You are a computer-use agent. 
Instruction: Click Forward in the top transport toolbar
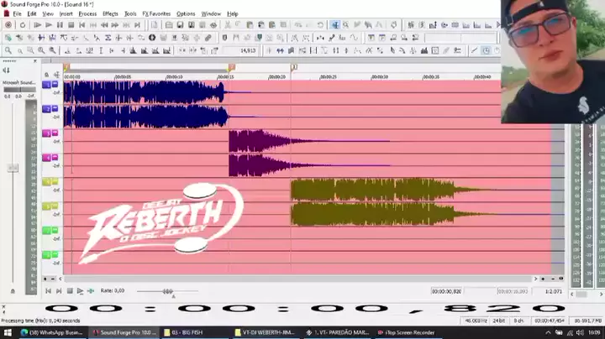(115, 25)
